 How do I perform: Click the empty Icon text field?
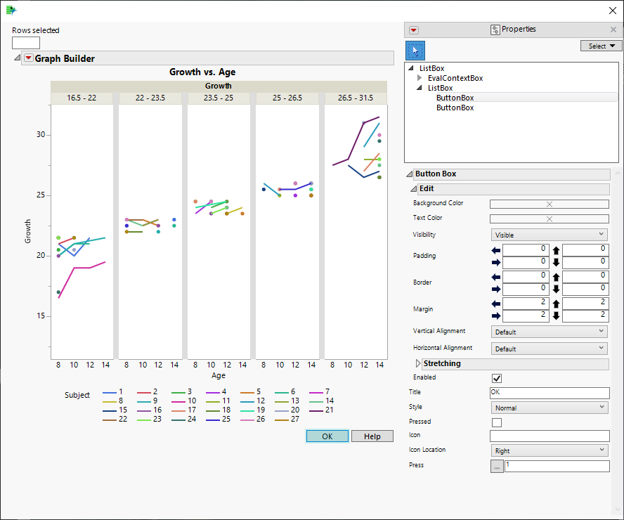click(550, 436)
